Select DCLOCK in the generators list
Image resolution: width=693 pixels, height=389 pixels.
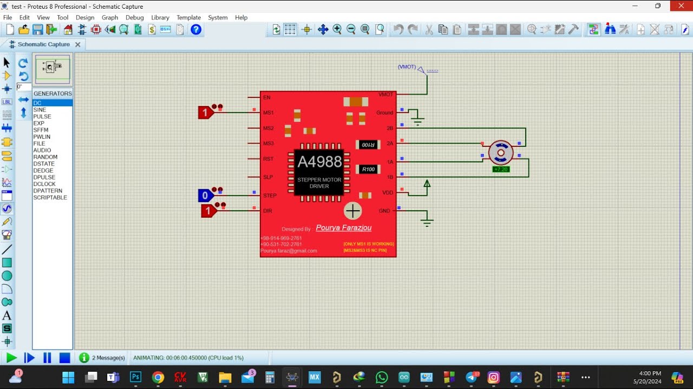point(53,184)
